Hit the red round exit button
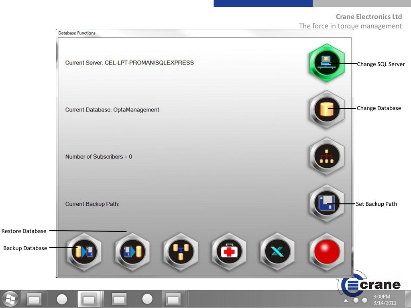 pos(327,252)
